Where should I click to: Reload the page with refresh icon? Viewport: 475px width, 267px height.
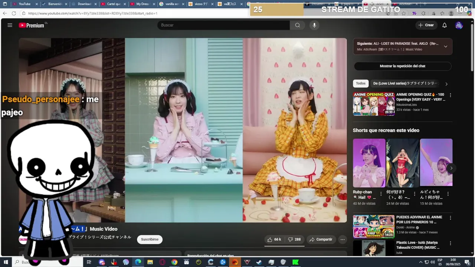click(14, 13)
